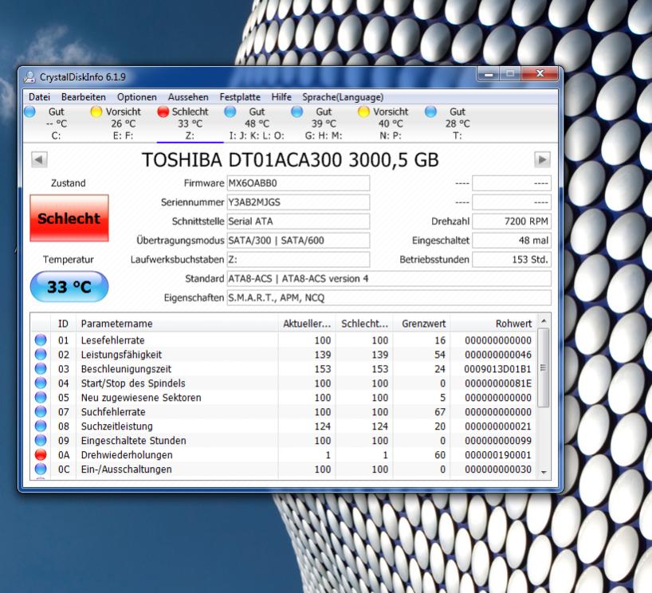Select the E: F: drive with Vorsicht status
Image resolution: width=652 pixels, height=593 pixels.
coord(123,124)
